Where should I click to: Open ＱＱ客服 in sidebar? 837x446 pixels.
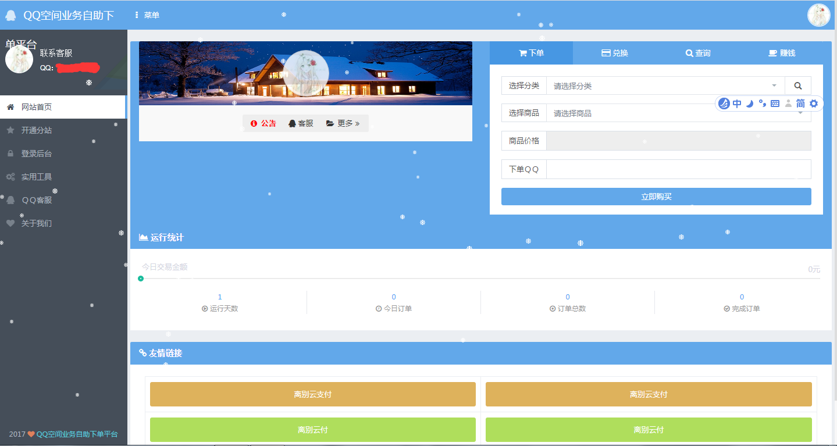(x=63, y=200)
